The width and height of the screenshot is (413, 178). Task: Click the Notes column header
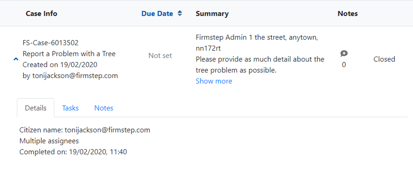click(x=348, y=14)
